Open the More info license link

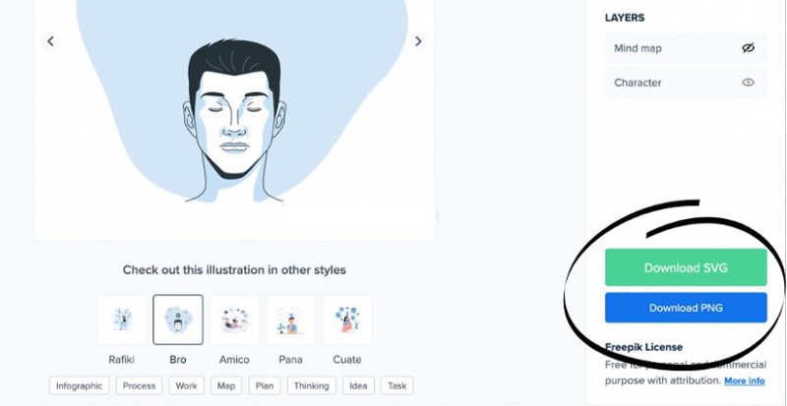[x=745, y=380]
